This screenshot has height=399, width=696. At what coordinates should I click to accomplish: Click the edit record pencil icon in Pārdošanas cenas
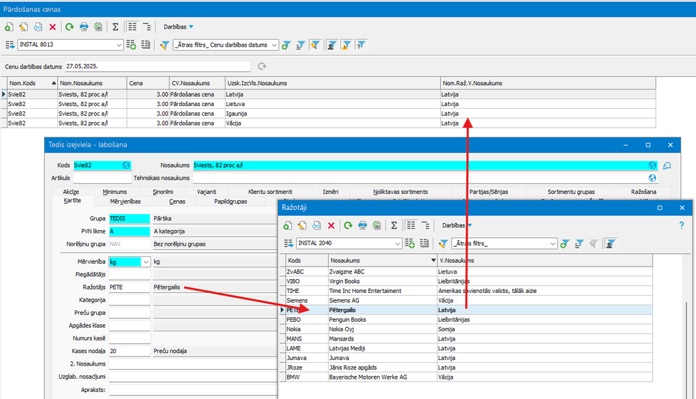24,27
